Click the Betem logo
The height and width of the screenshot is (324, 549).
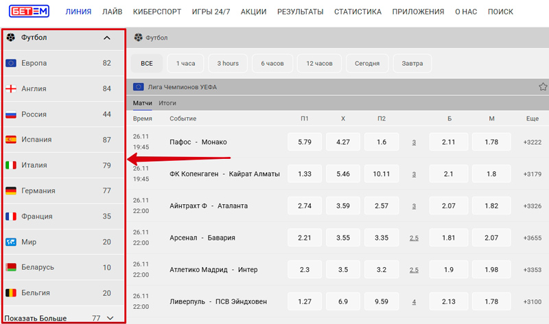(x=28, y=12)
